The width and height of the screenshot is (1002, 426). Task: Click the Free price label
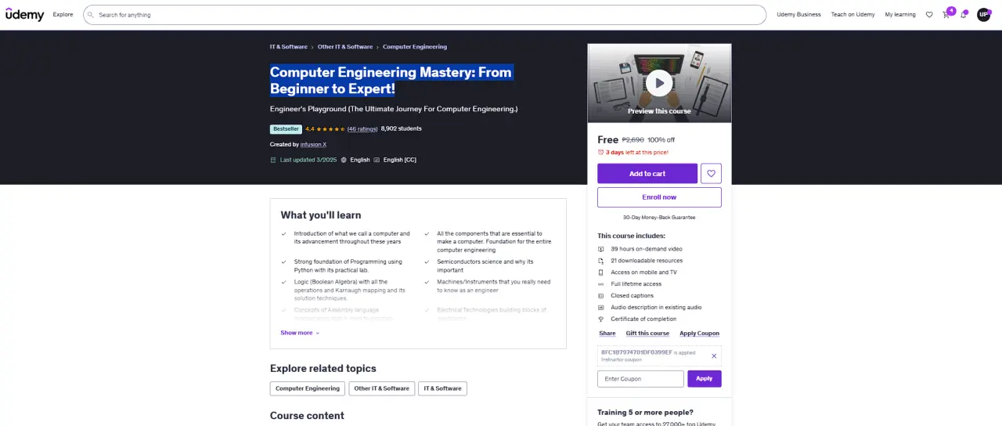pyautogui.click(x=607, y=140)
